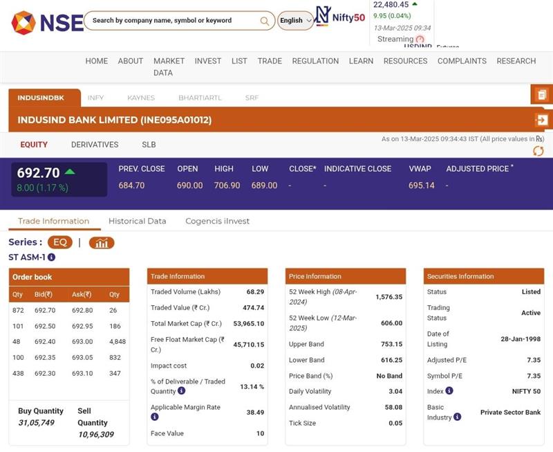553x452 pixels.
Task: Select the INFY stock tab
Action: pos(95,98)
